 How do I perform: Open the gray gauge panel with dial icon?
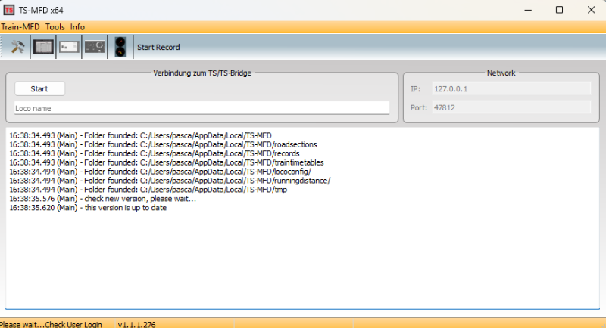click(x=95, y=47)
